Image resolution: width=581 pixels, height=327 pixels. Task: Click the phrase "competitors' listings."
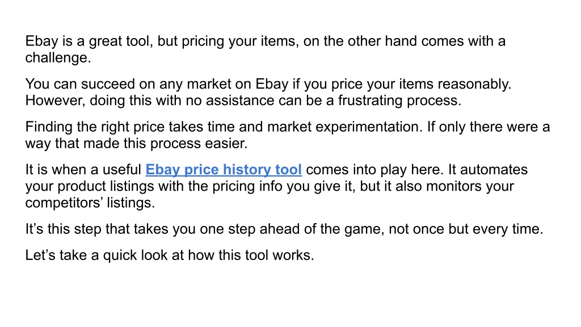[x=90, y=203]
